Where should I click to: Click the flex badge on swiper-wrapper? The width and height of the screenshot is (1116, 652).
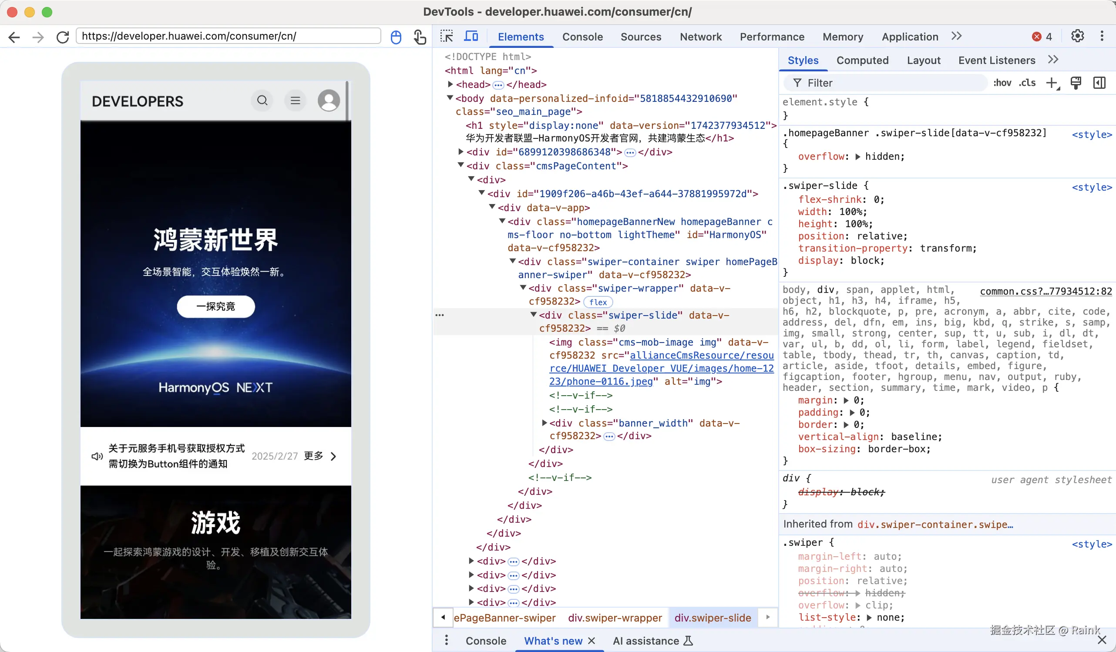coord(598,302)
